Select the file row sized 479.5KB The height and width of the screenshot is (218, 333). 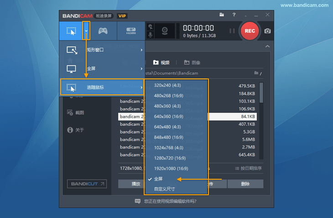[187, 86]
